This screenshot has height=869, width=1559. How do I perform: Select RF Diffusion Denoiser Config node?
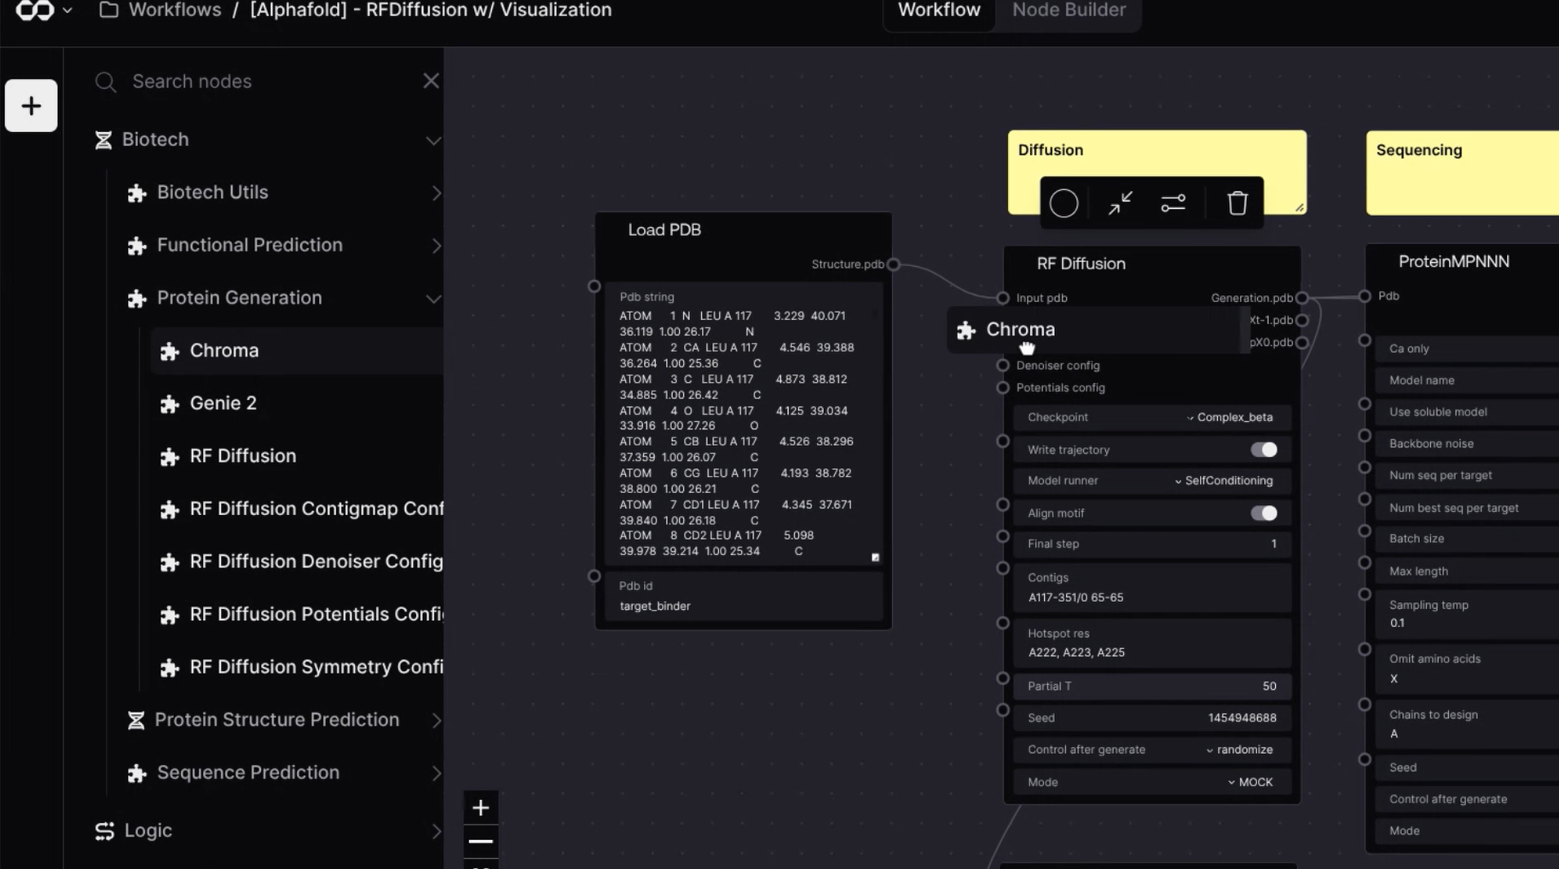pyautogui.click(x=297, y=562)
